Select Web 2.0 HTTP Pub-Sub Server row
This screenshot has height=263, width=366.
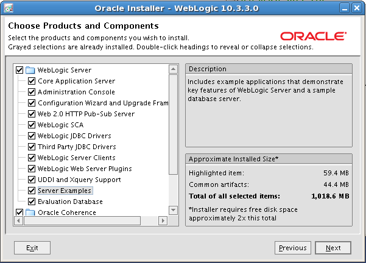click(86, 114)
